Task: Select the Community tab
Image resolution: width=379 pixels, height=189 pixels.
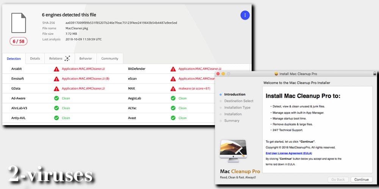Action: pyautogui.click(x=110, y=59)
